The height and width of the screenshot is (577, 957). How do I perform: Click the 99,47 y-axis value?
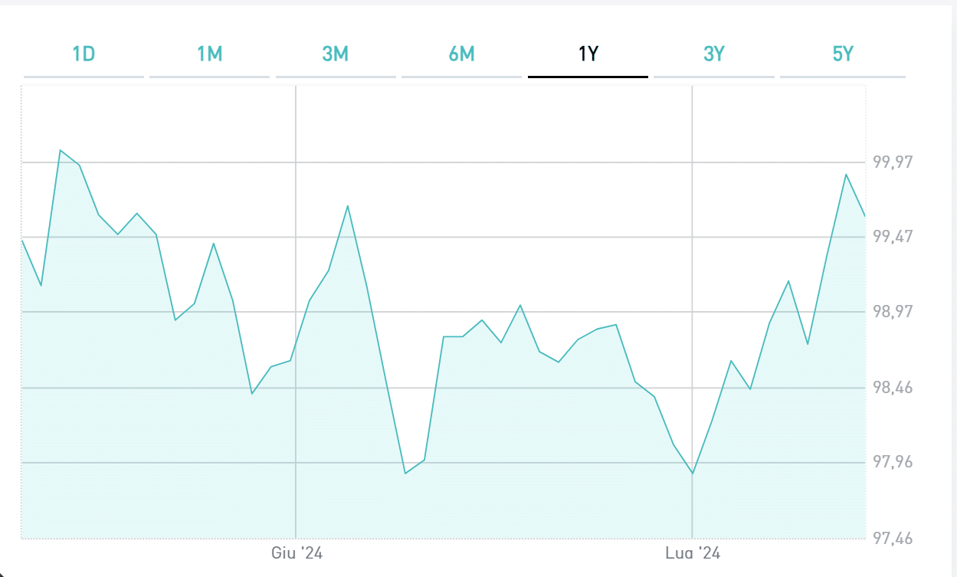[893, 236]
